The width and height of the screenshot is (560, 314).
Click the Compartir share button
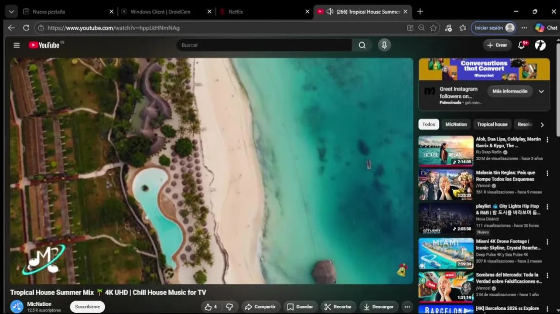tap(260, 307)
